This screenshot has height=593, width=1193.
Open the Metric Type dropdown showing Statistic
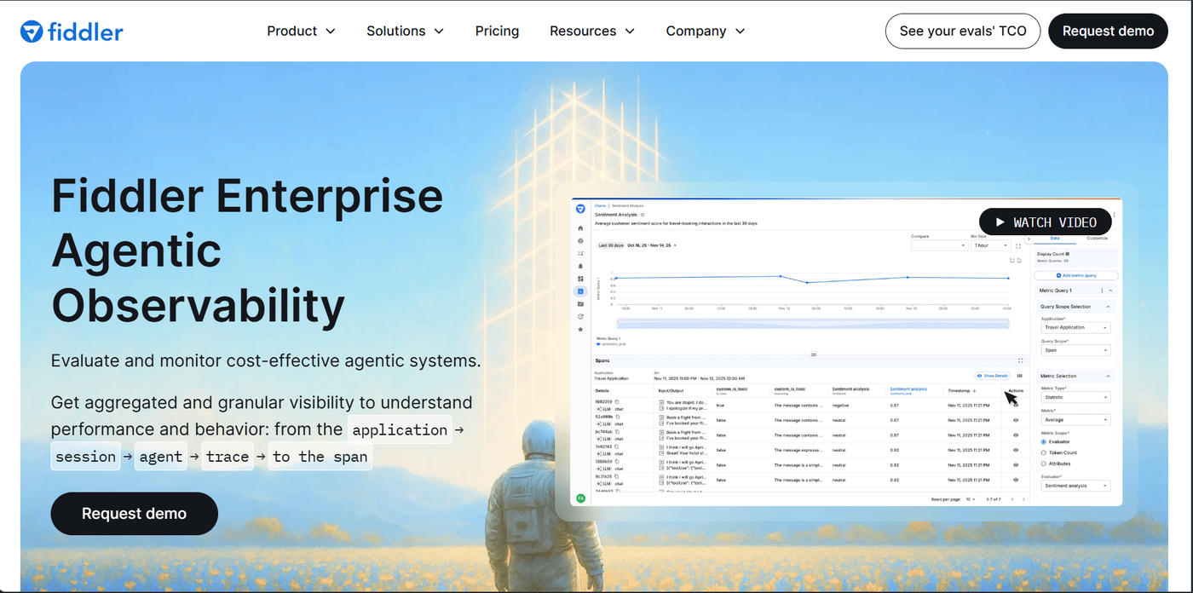coord(1076,397)
